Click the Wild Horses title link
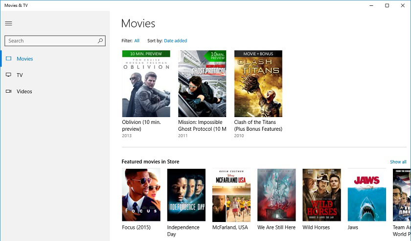This screenshot has width=411, height=241. pyautogui.click(x=316, y=227)
